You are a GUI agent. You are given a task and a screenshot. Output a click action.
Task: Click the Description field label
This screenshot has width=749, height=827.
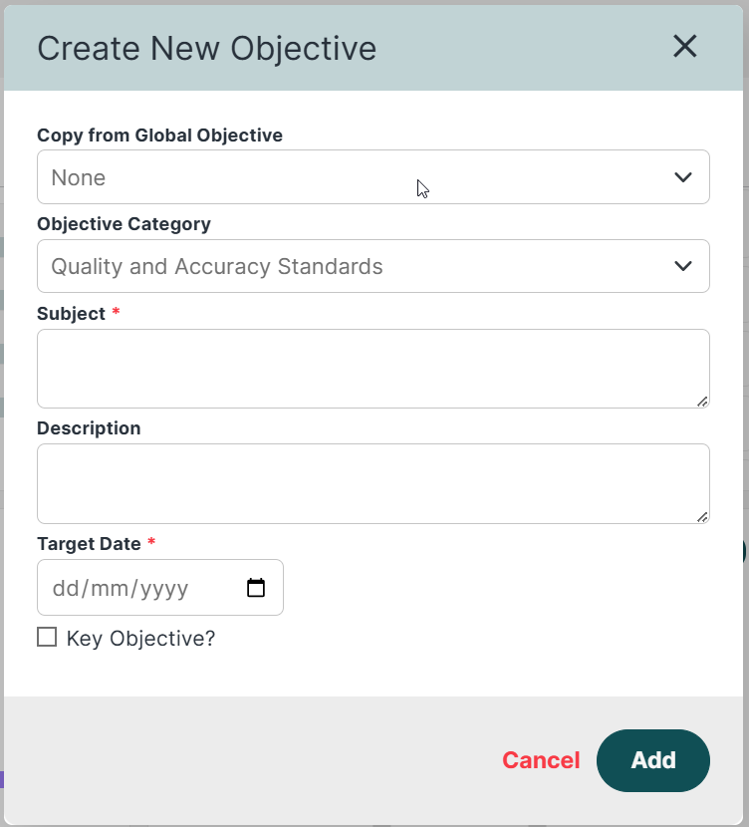(89, 428)
